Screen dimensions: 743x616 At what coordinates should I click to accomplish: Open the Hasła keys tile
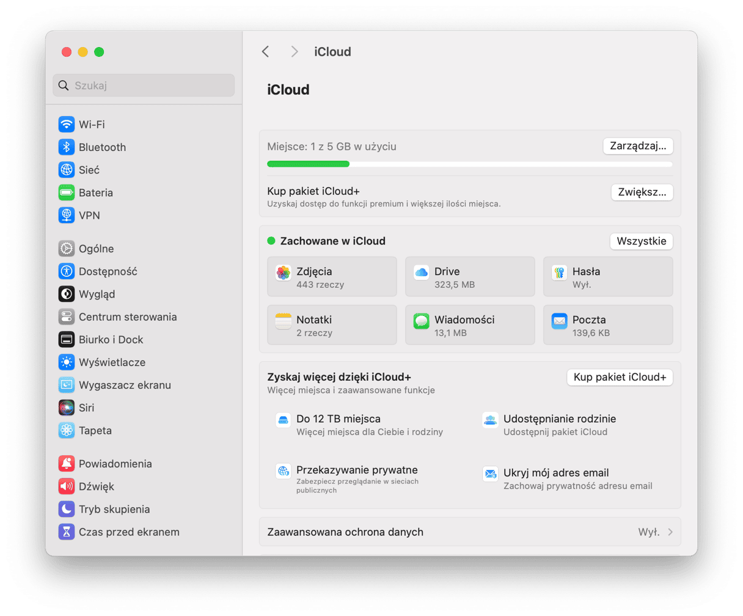tap(608, 277)
